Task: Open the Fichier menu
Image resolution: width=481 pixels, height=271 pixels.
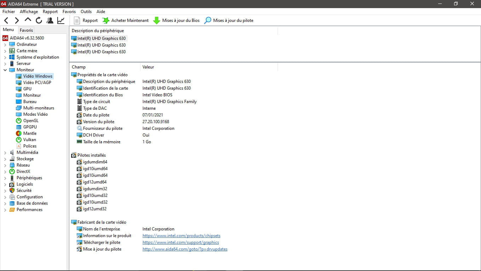Action: (x=9, y=12)
